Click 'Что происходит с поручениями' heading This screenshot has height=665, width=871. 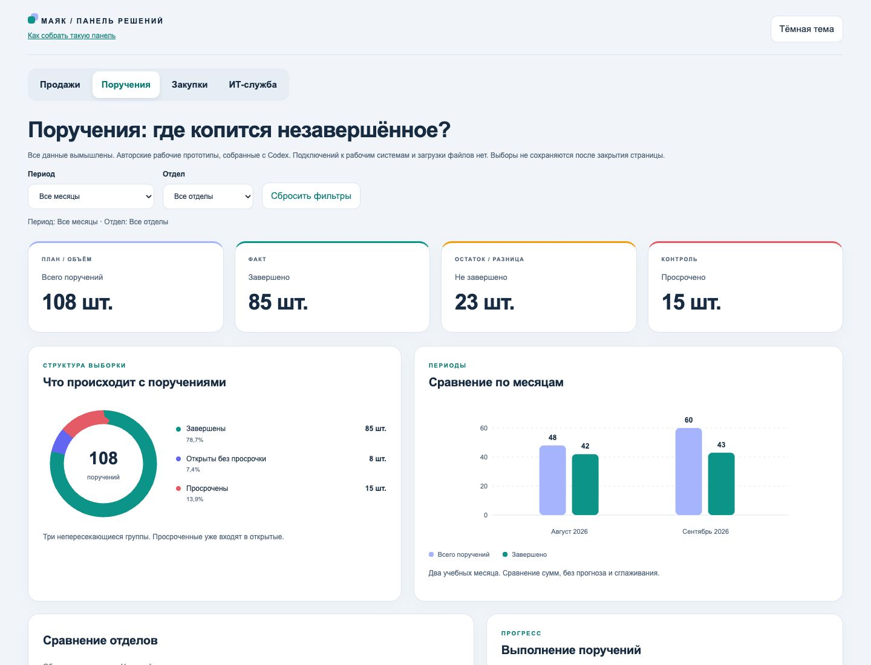(134, 382)
